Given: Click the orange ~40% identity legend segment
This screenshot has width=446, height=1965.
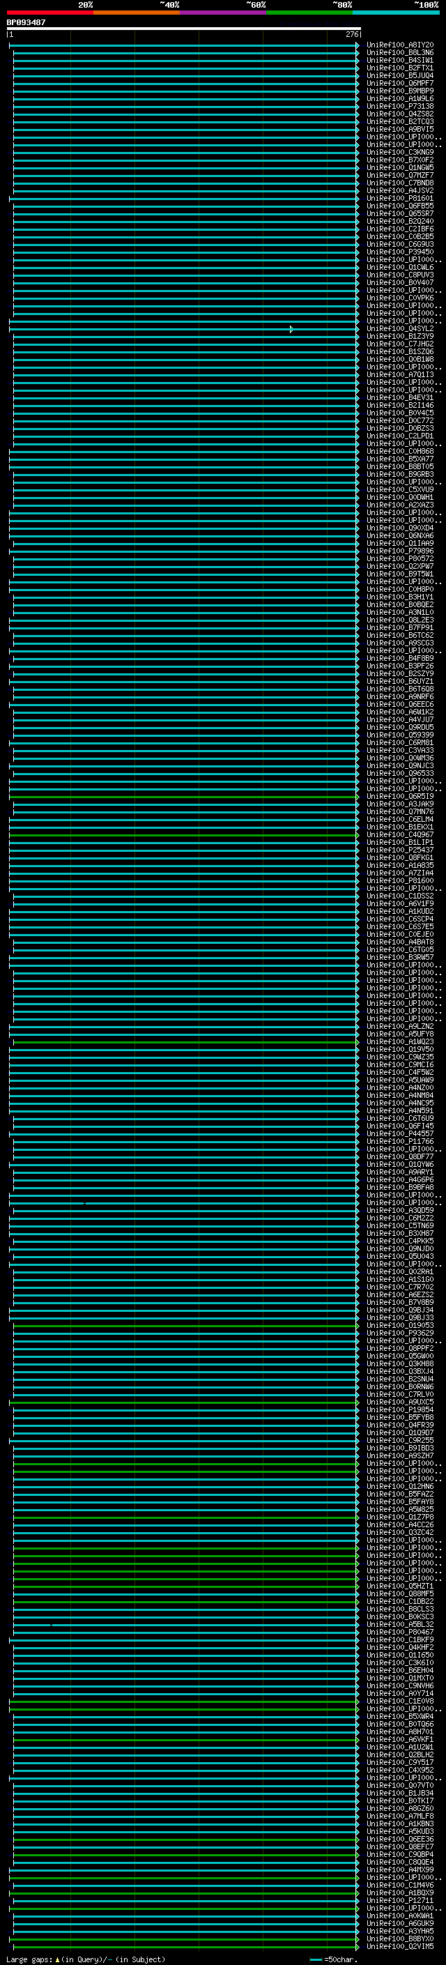Looking at the screenshot, I should [137, 13].
